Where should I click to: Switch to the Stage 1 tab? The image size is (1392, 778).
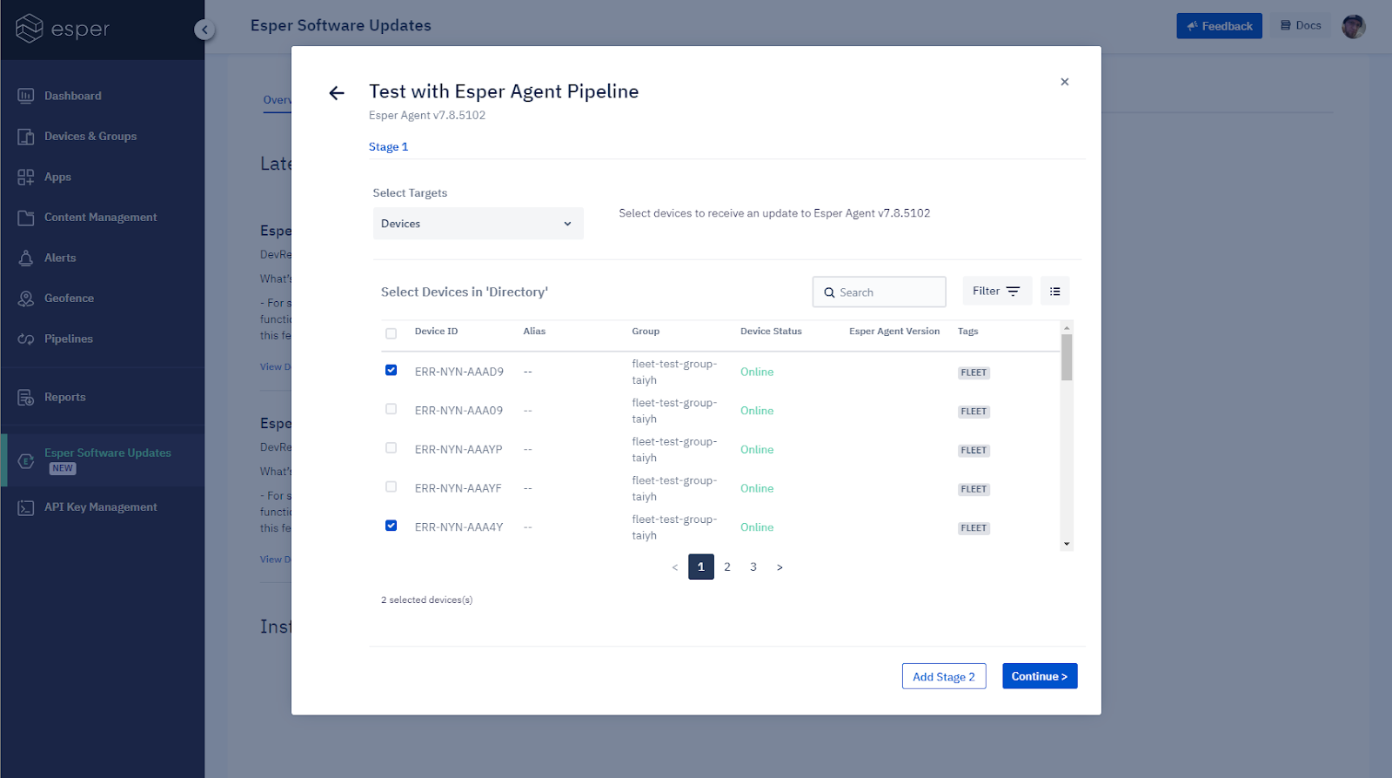tap(388, 147)
